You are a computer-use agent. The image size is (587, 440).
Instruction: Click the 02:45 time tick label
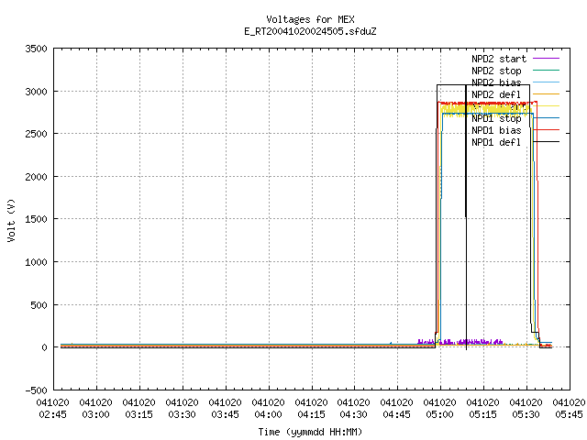(53, 414)
